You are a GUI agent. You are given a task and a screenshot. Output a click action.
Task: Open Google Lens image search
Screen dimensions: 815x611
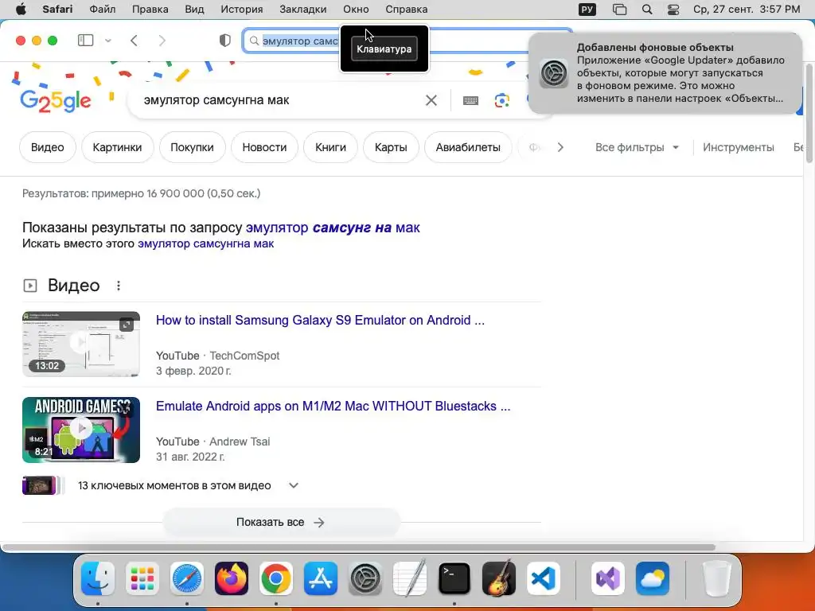coord(501,100)
